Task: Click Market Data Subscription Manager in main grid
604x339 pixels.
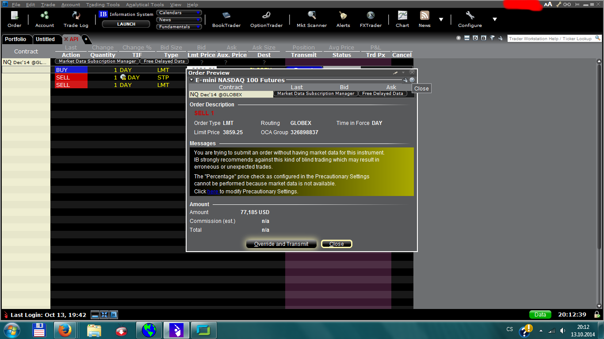Action: click(x=97, y=61)
